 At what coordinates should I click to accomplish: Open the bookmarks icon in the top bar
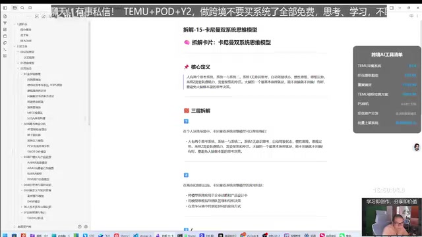pyautogui.click(x=30, y=8)
